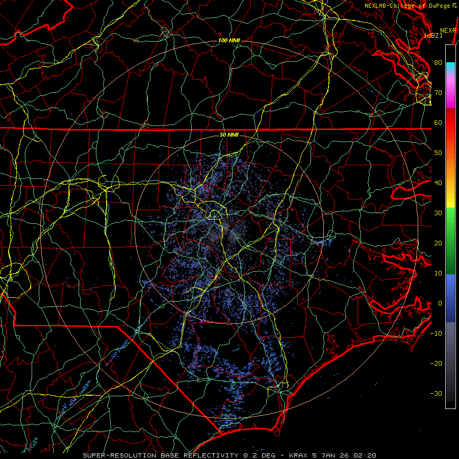The image size is (459, 459).
Task: Select the 80 value on the dBZ scale
Action: pyautogui.click(x=438, y=63)
